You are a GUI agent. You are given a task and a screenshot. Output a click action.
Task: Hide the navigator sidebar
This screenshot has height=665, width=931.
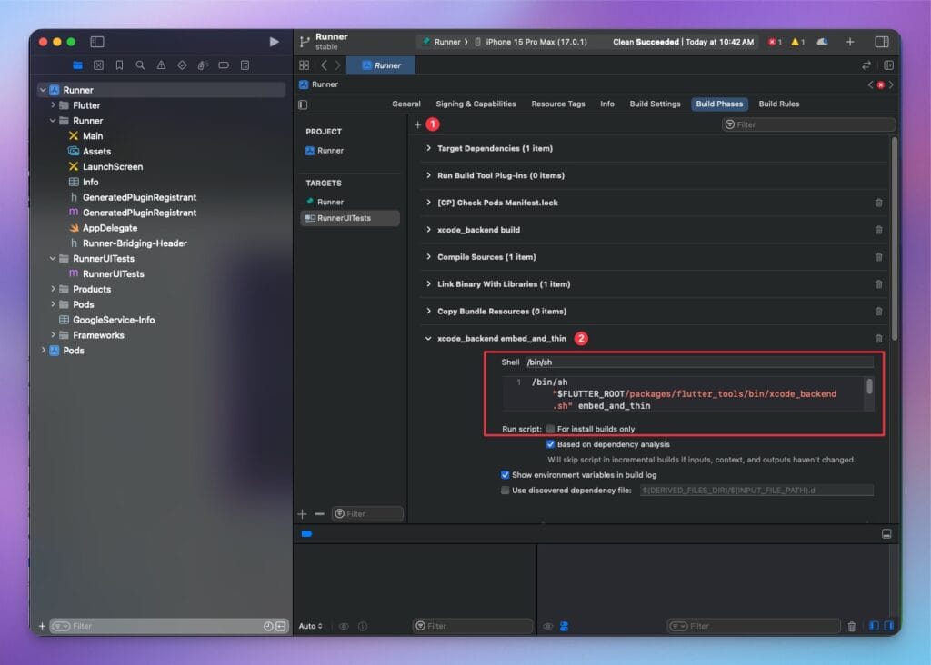pos(97,42)
